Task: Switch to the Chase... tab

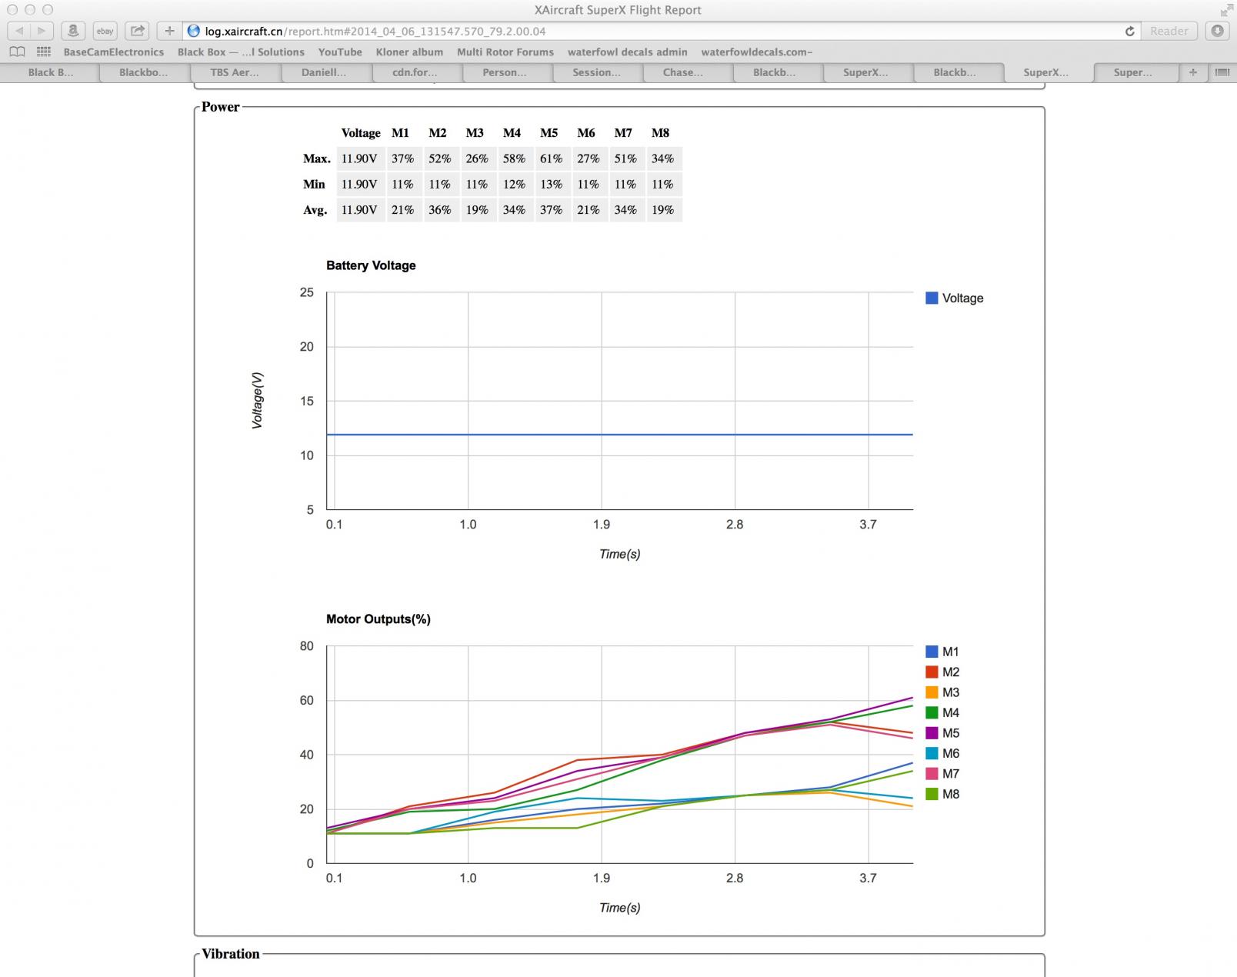Action: pyautogui.click(x=682, y=72)
